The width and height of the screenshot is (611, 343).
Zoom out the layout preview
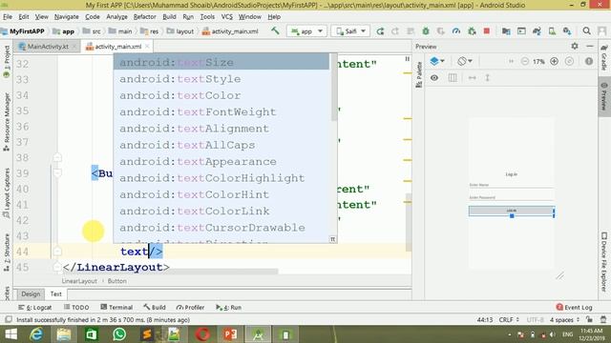point(525,61)
